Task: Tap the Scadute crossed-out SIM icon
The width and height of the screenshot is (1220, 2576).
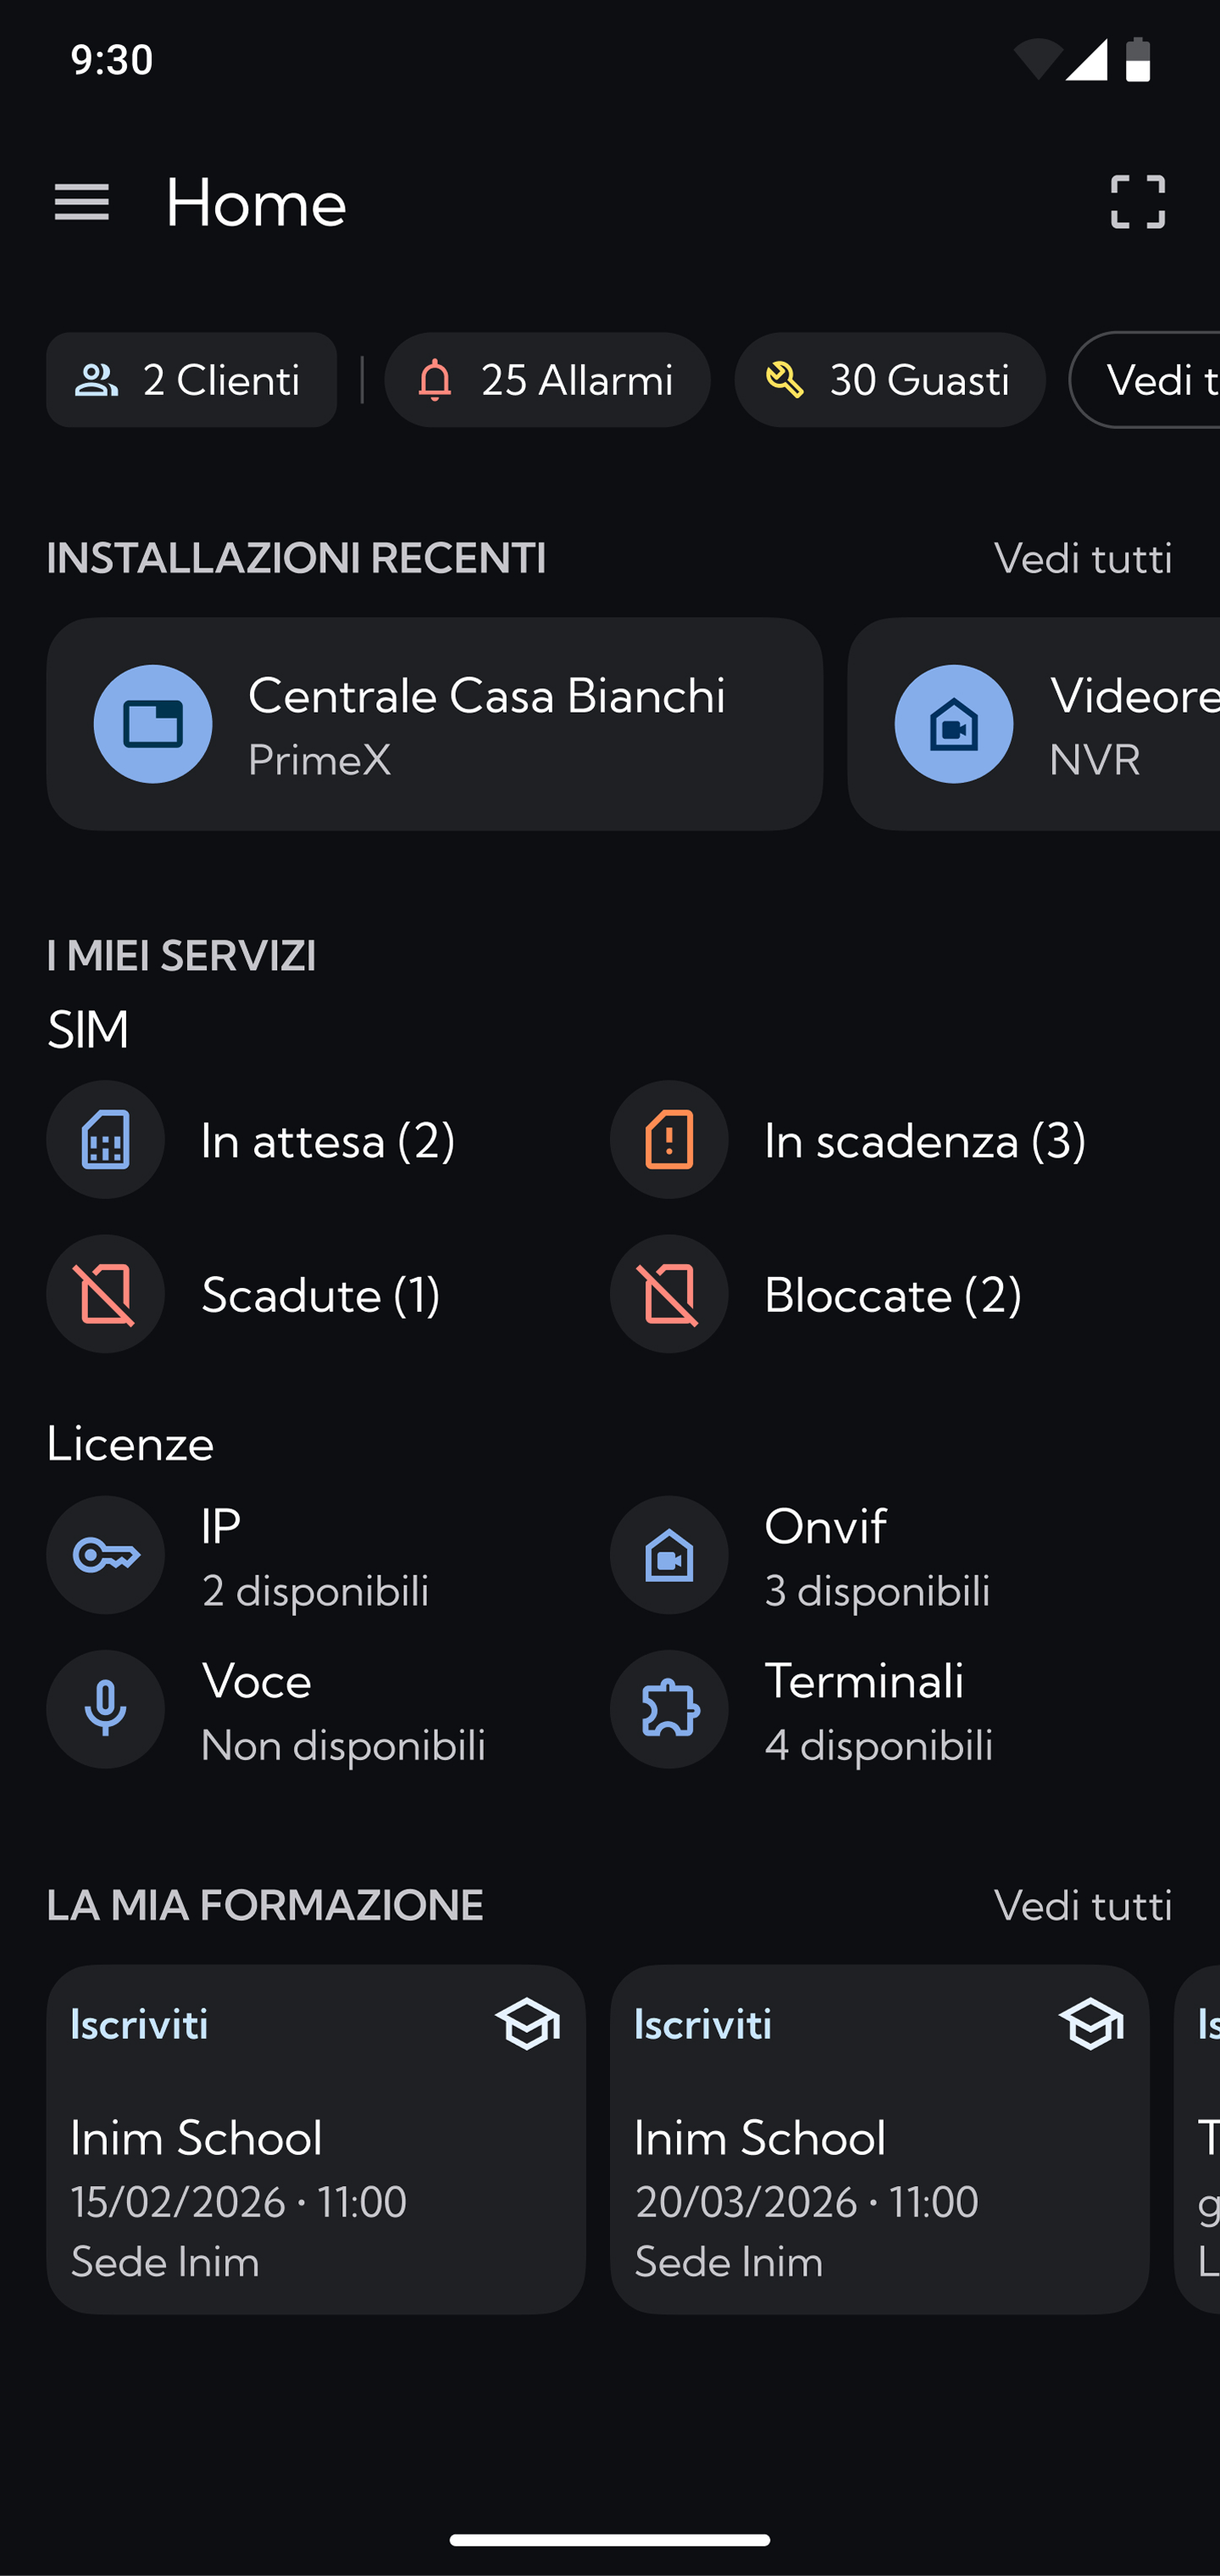Action: pos(105,1294)
